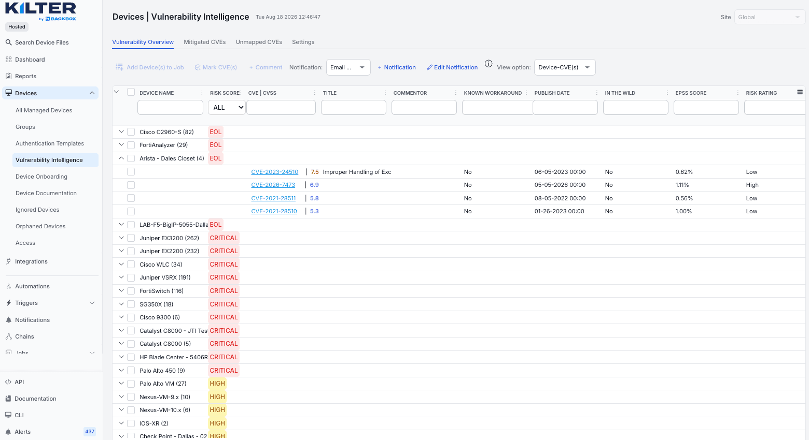Open the Risk Score ALL filter dropdown
809x440 pixels.
[227, 107]
